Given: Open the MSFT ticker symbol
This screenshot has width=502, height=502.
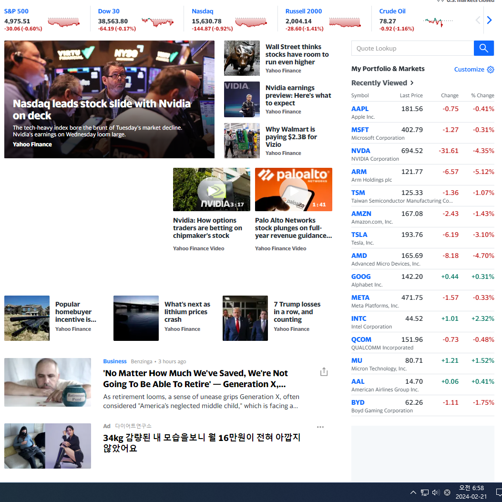Looking at the screenshot, I should [x=360, y=130].
